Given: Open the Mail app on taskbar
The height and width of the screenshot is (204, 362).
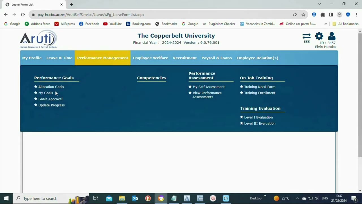Looking at the screenshot, I should (x=109, y=198).
